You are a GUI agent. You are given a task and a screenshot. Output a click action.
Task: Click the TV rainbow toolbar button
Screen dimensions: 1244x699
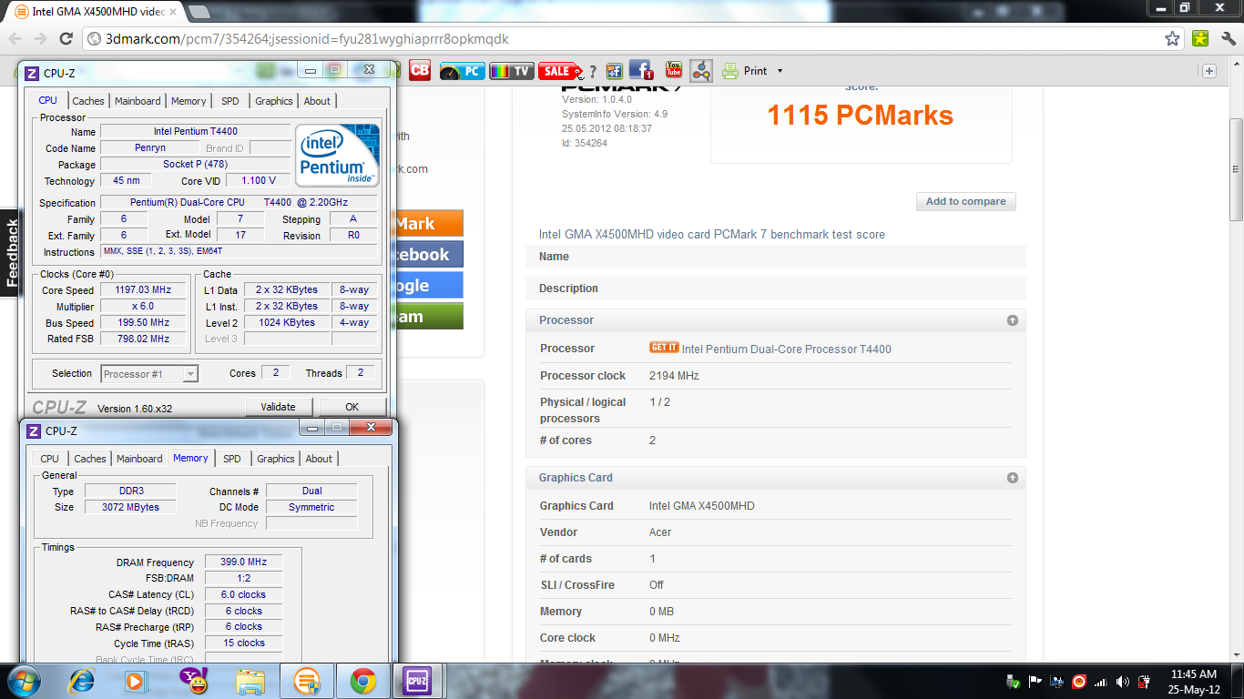point(511,71)
